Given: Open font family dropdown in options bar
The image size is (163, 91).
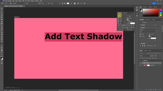Looking at the screenshot, I should [x=19, y=3].
